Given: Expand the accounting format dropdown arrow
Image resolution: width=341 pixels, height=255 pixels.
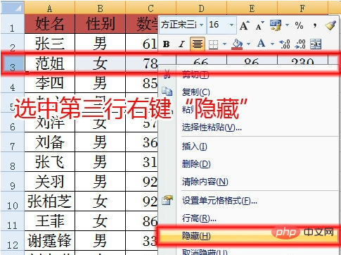Looking at the screenshot, I should pyautogui.click(x=287, y=25).
